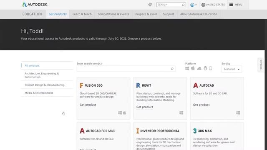
Task: Open the Learn & teach tab
Action: 82,14
